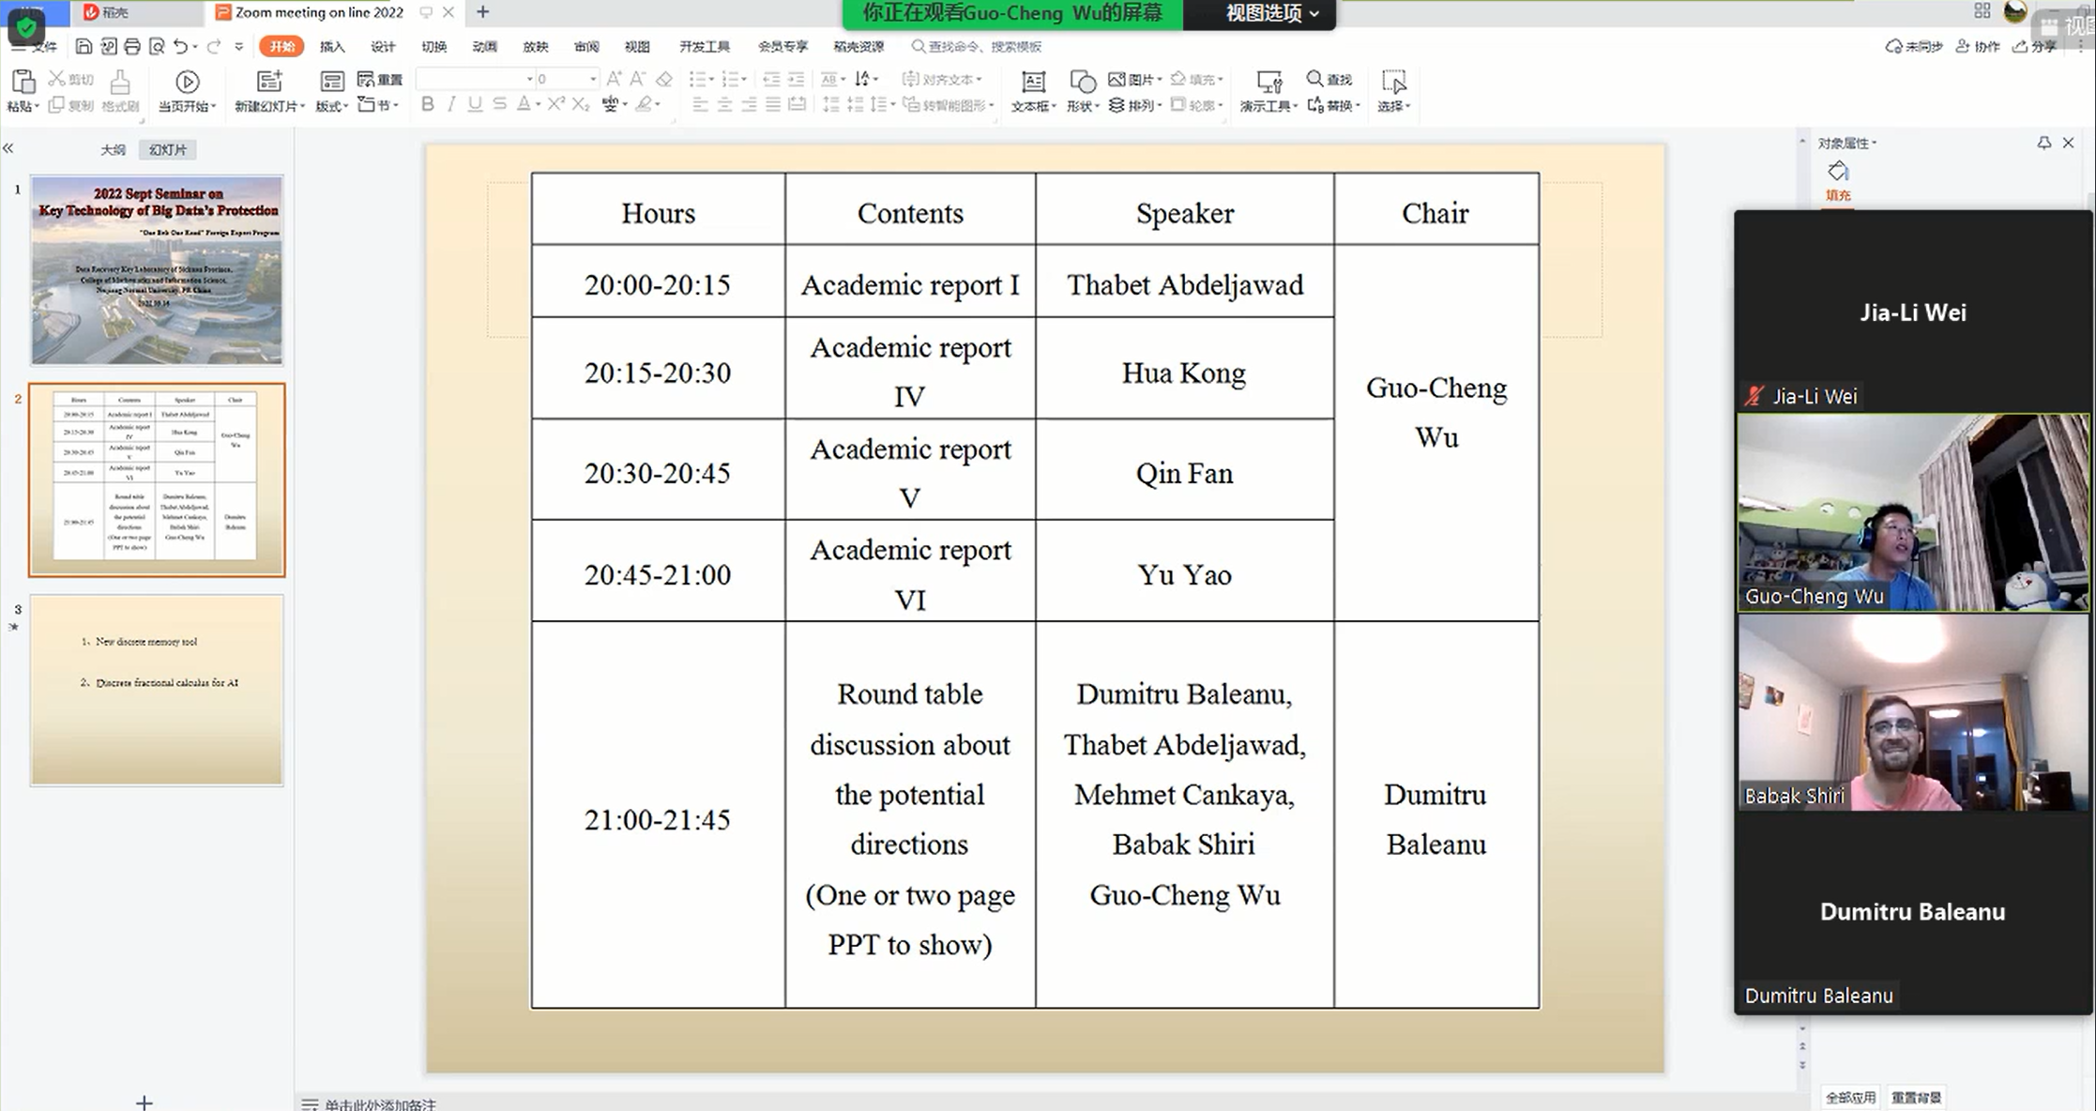Click Guo-Cheng Wu's video tile
2096x1111 pixels.
tap(1913, 512)
